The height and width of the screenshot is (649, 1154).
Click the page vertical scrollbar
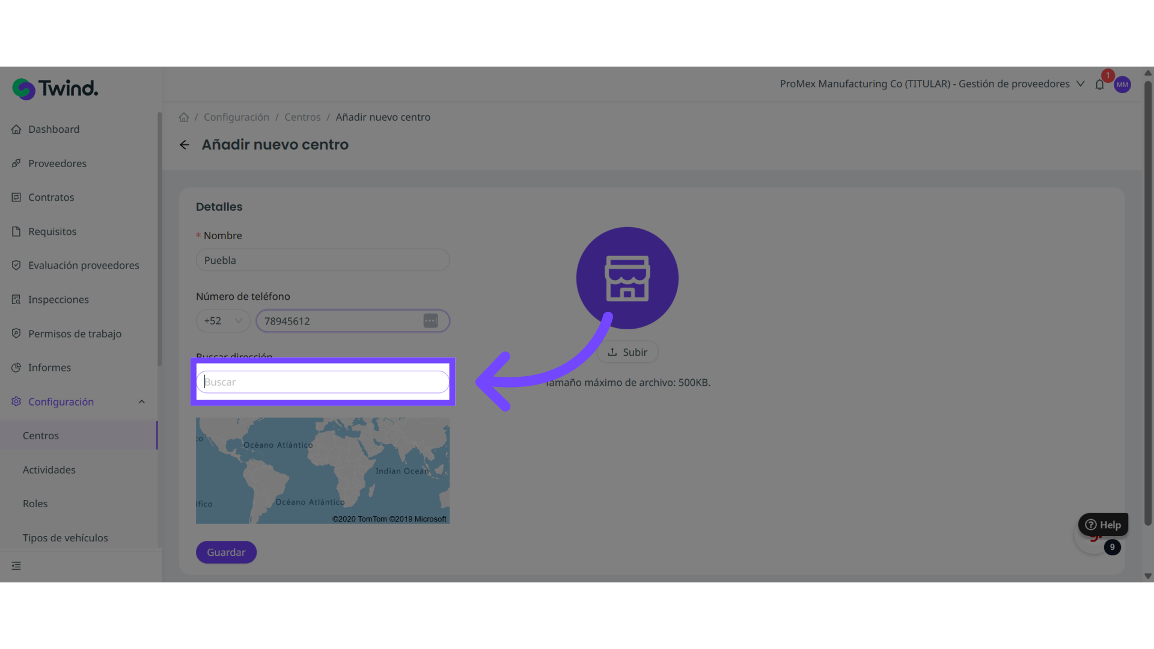tap(1147, 300)
